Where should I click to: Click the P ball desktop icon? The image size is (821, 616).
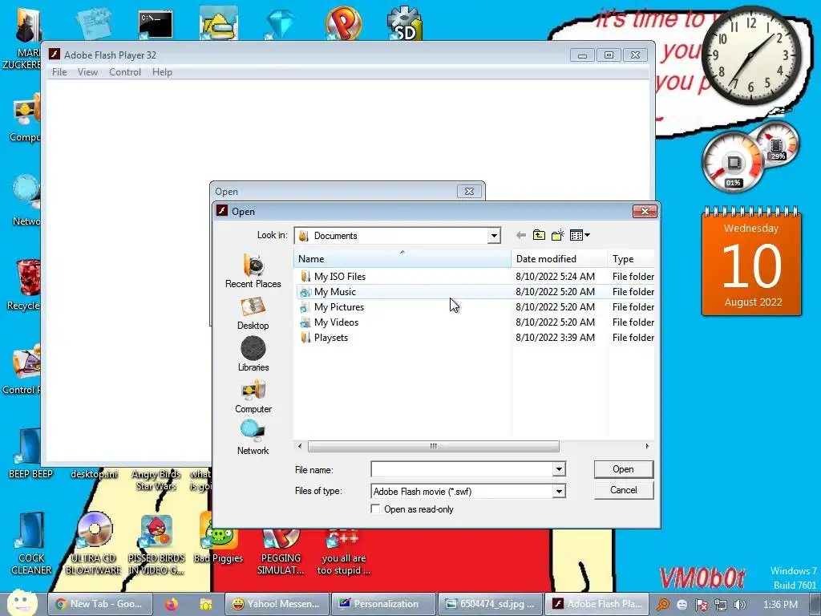click(343, 23)
